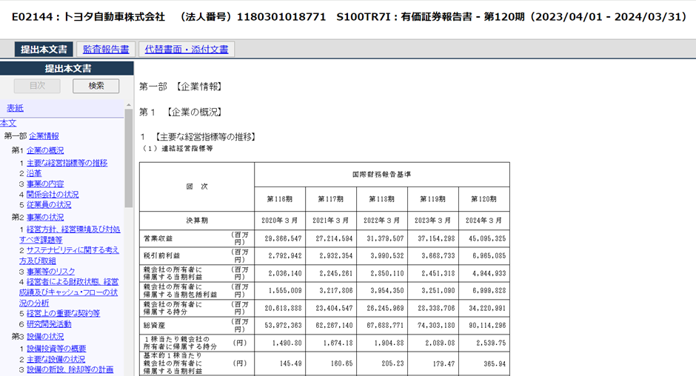696x376 pixels.
Task: Select the value 6,965,085
Action: pyautogui.click(x=489, y=255)
